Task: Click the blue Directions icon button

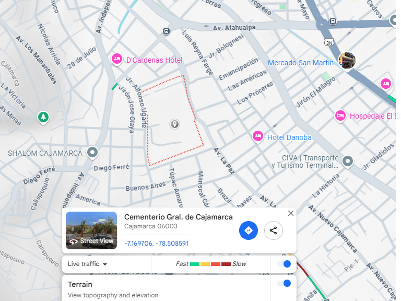Action: [249, 230]
